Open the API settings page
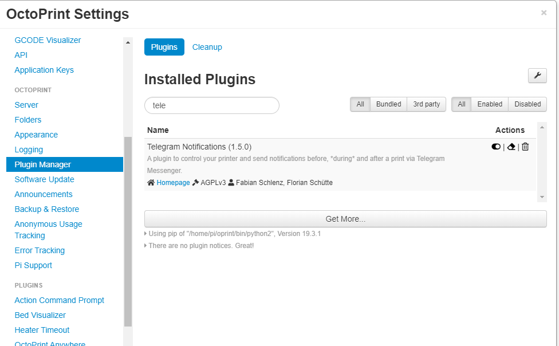 (x=21, y=56)
